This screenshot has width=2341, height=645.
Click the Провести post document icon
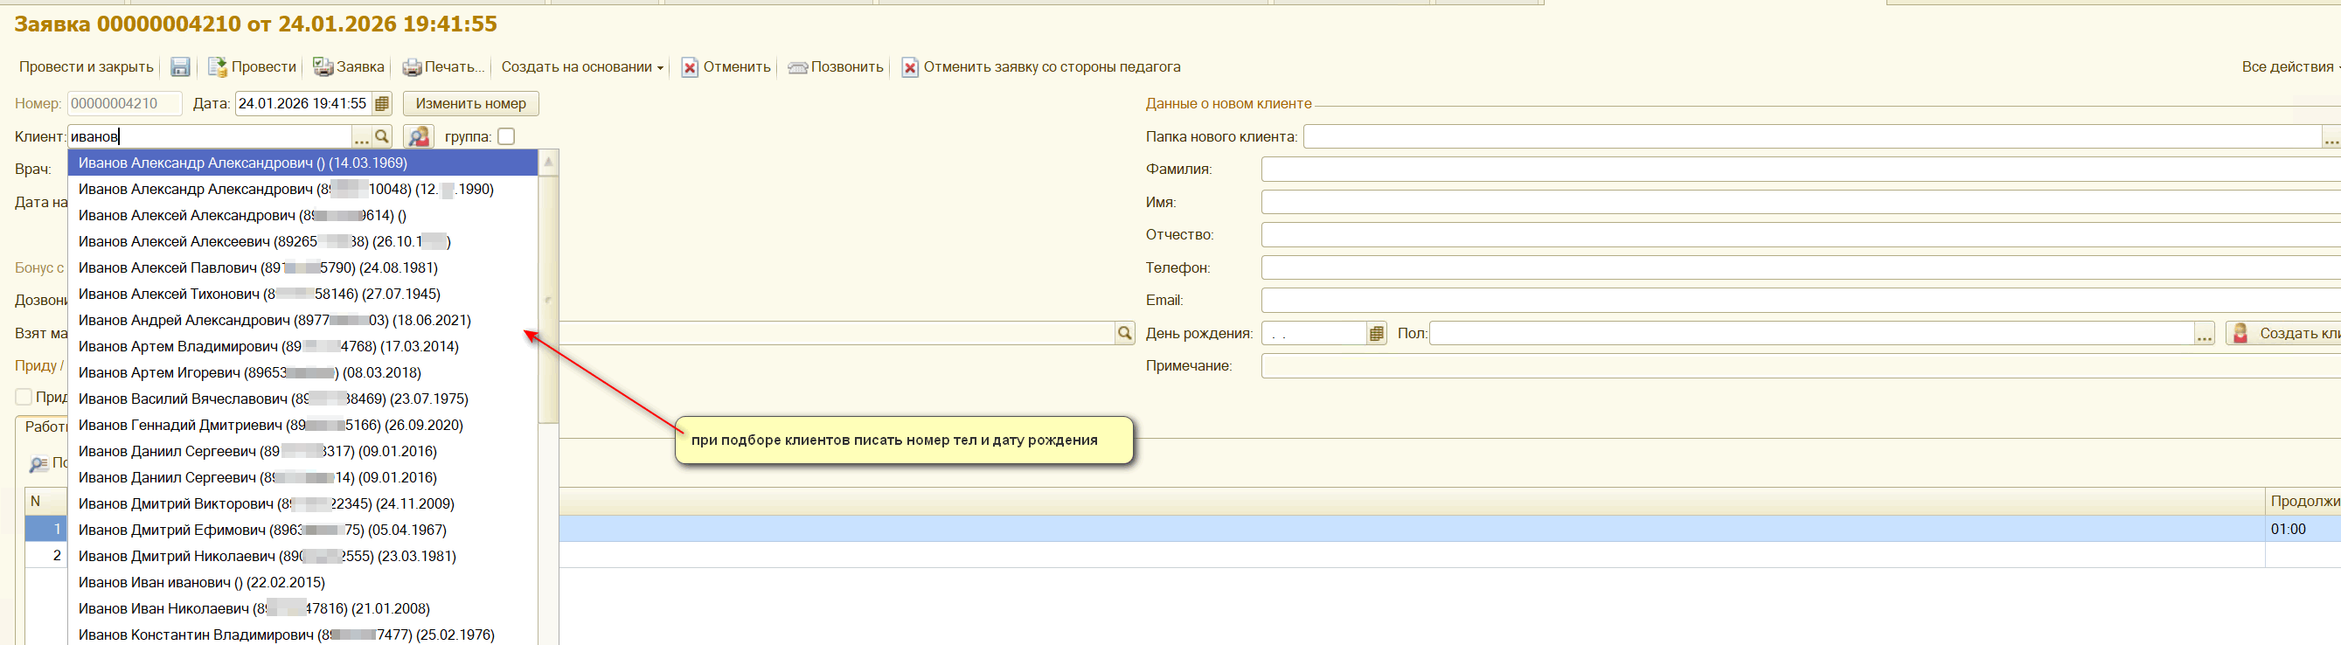(217, 67)
